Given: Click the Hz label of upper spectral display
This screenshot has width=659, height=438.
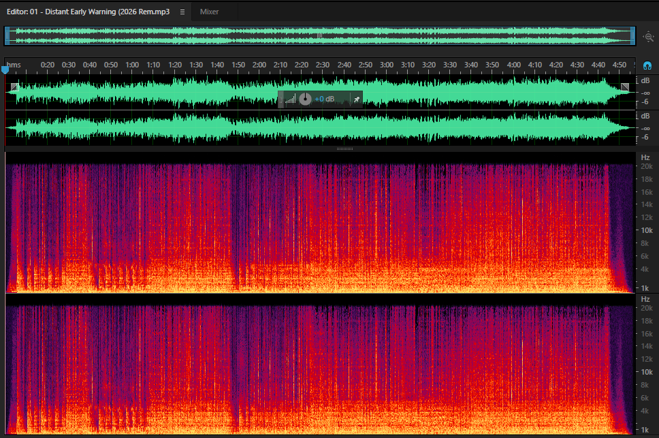Looking at the screenshot, I should coord(645,157).
